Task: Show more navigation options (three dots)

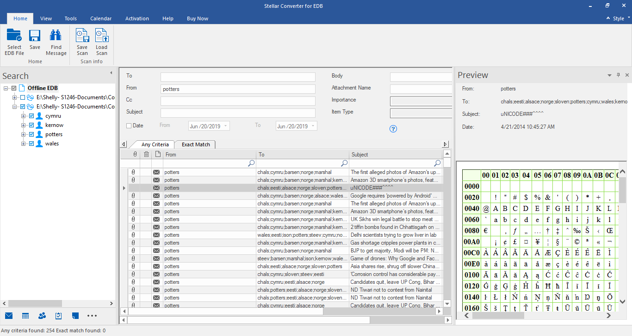Action: (x=92, y=316)
